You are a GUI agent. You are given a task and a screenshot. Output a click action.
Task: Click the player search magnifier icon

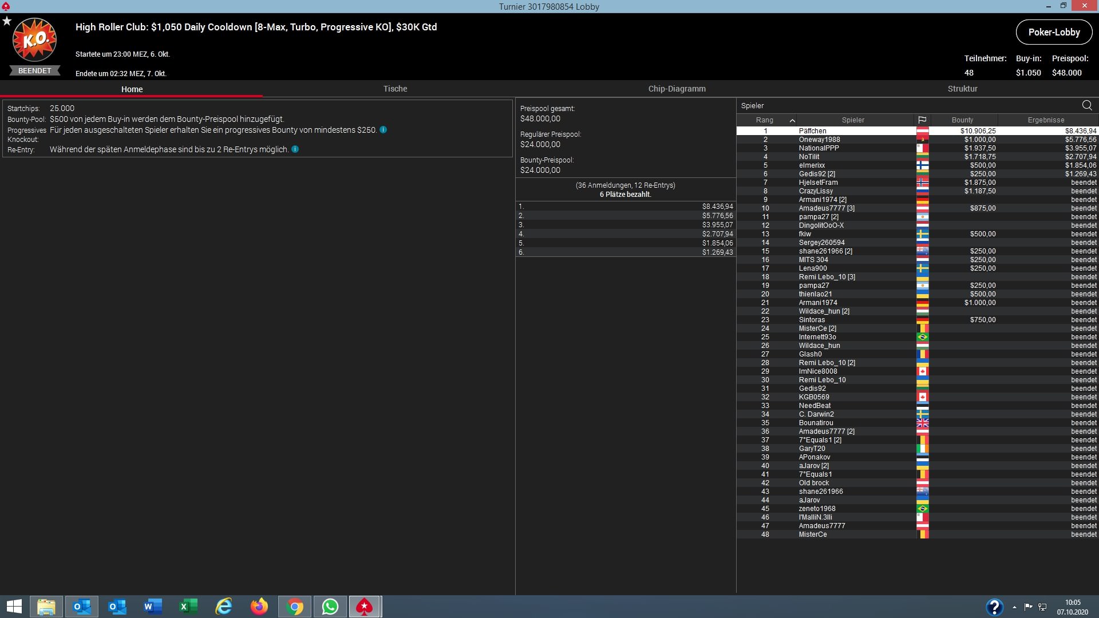[x=1086, y=105]
